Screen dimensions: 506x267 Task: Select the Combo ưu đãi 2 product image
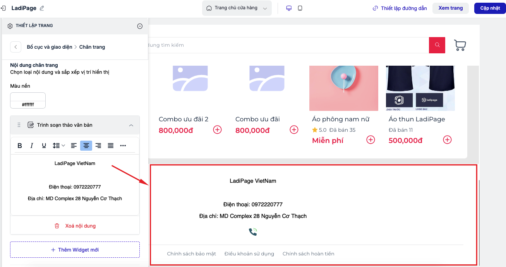click(190, 79)
